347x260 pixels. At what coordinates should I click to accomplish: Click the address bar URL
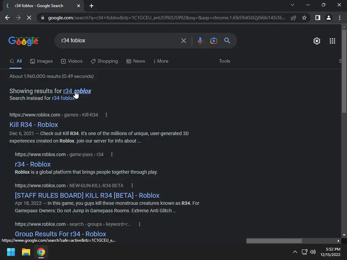point(166,18)
